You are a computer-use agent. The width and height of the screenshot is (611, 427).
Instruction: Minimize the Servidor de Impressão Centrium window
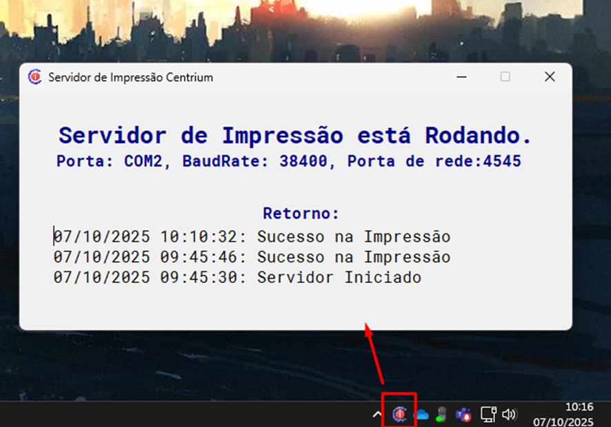(461, 77)
